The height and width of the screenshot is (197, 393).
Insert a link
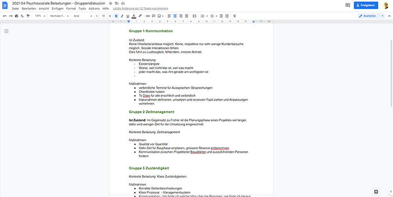[x=148, y=16]
